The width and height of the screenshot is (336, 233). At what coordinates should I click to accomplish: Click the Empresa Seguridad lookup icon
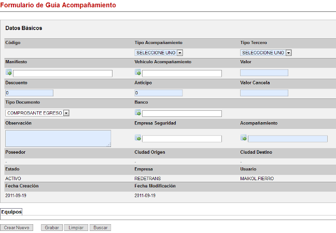click(x=138, y=138)
